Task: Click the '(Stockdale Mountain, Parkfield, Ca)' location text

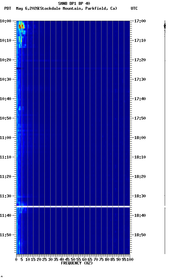Action: click(x=78, y=8)
